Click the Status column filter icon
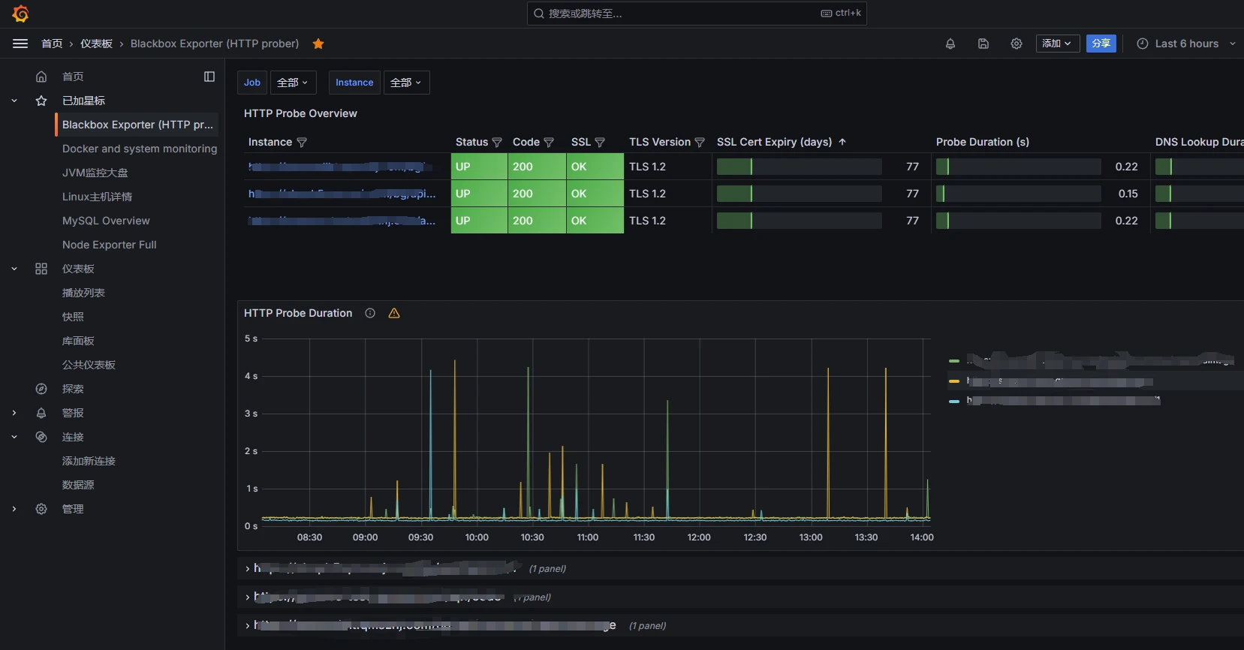 tap(496, 143)
